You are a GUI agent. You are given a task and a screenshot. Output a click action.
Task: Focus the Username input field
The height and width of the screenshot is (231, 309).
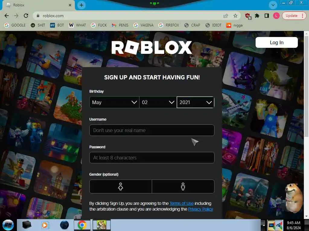[x=152, y=130]
